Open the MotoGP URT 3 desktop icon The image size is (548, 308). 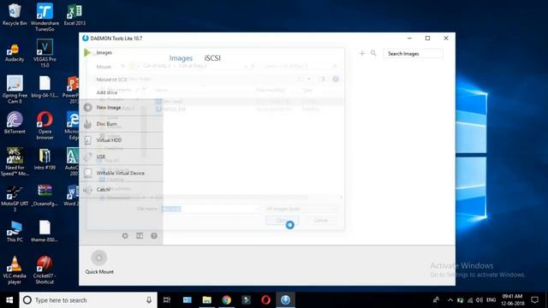tap(15, 198)
